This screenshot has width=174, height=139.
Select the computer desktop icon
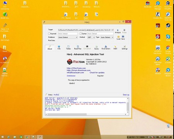point(5,5)
